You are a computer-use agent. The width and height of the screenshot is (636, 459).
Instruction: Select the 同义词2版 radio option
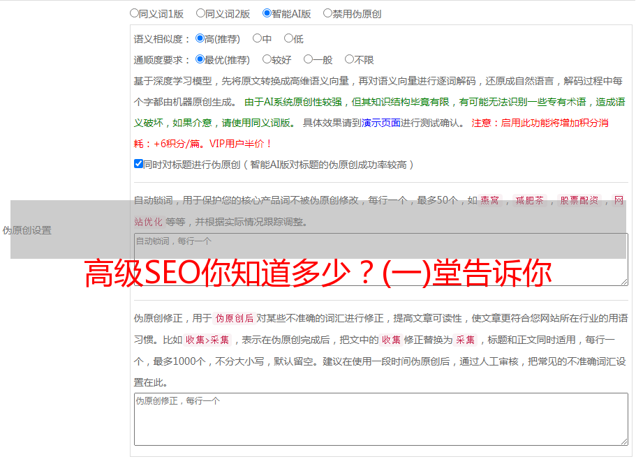(200, 13)
